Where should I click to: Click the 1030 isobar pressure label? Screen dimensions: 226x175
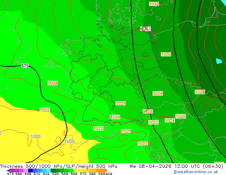166,54
